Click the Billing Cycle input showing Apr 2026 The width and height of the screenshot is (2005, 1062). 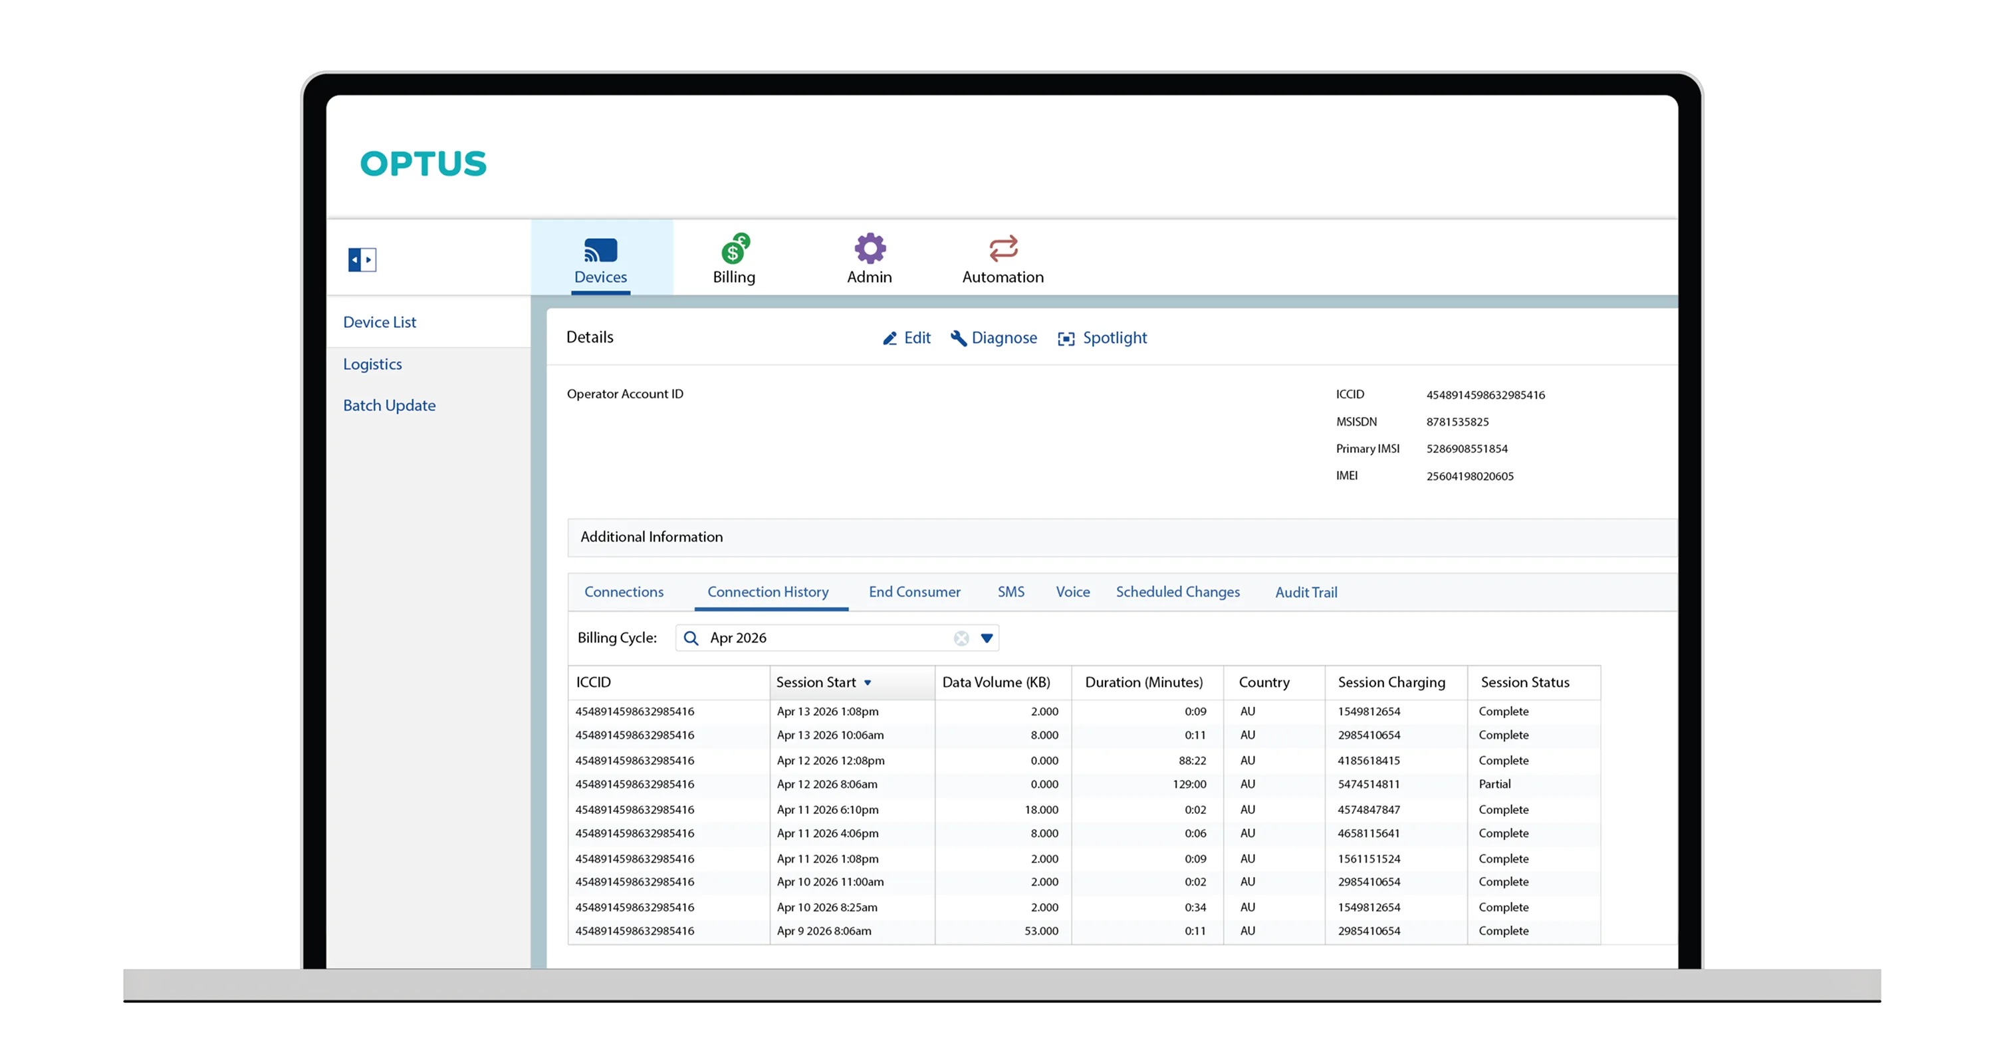837,638
